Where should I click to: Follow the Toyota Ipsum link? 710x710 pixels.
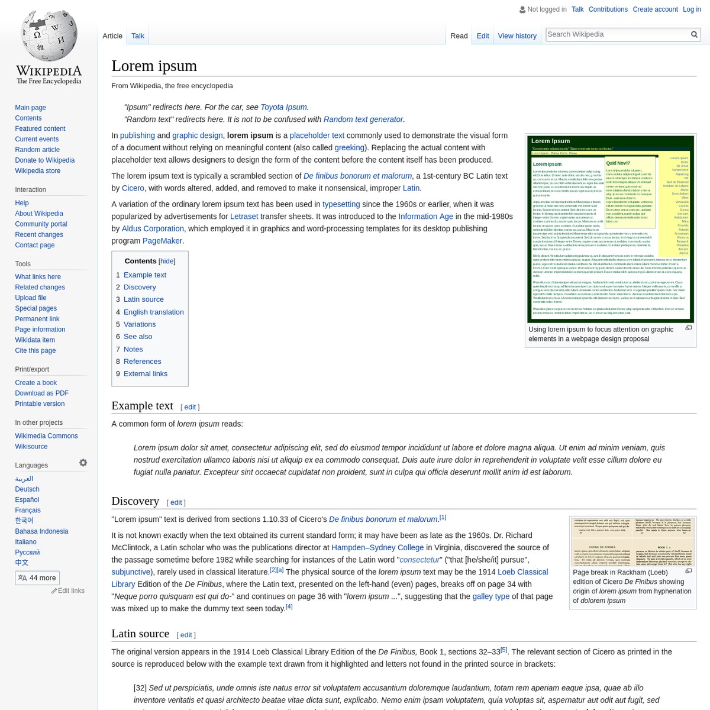[283, 107]
